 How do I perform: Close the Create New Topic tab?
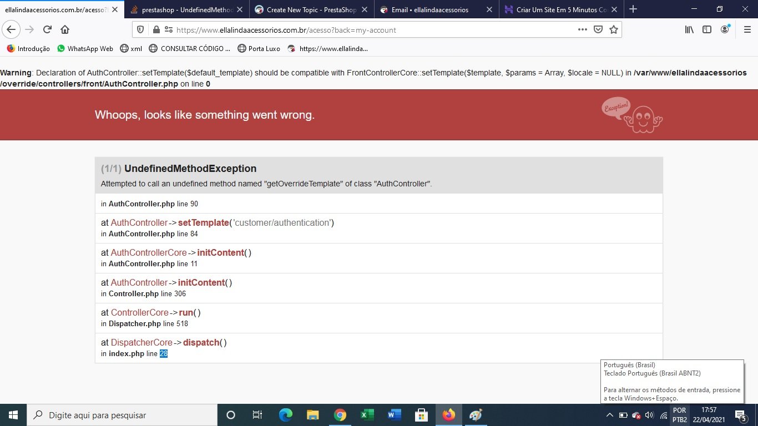pos(364,9)
